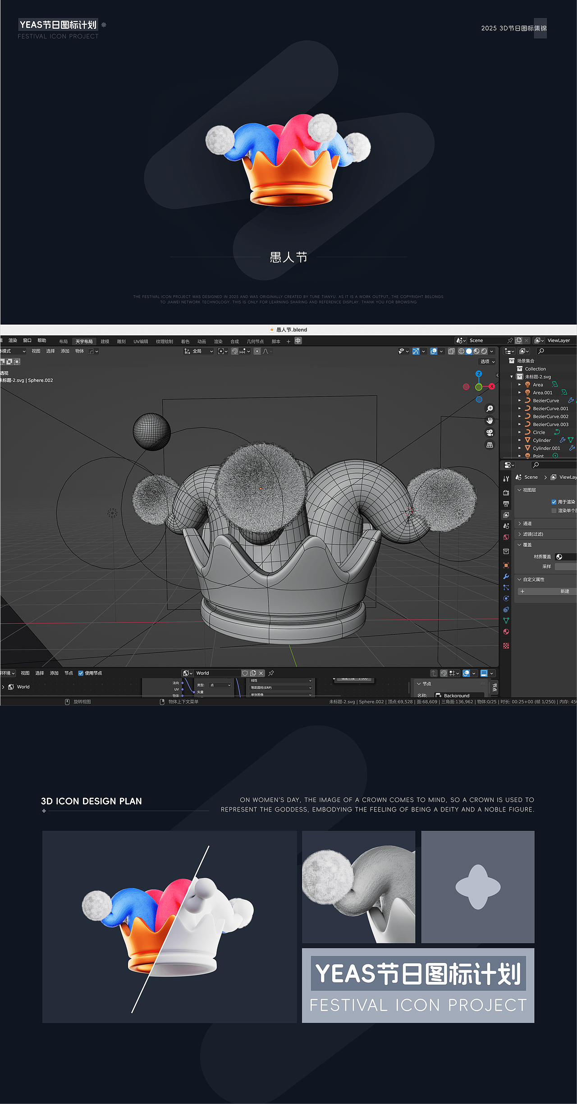Image resolution: width=577 pixels, height=1104 pixels.
Task: Click 新建 to add custom property
Action: (x=547, y=591)
